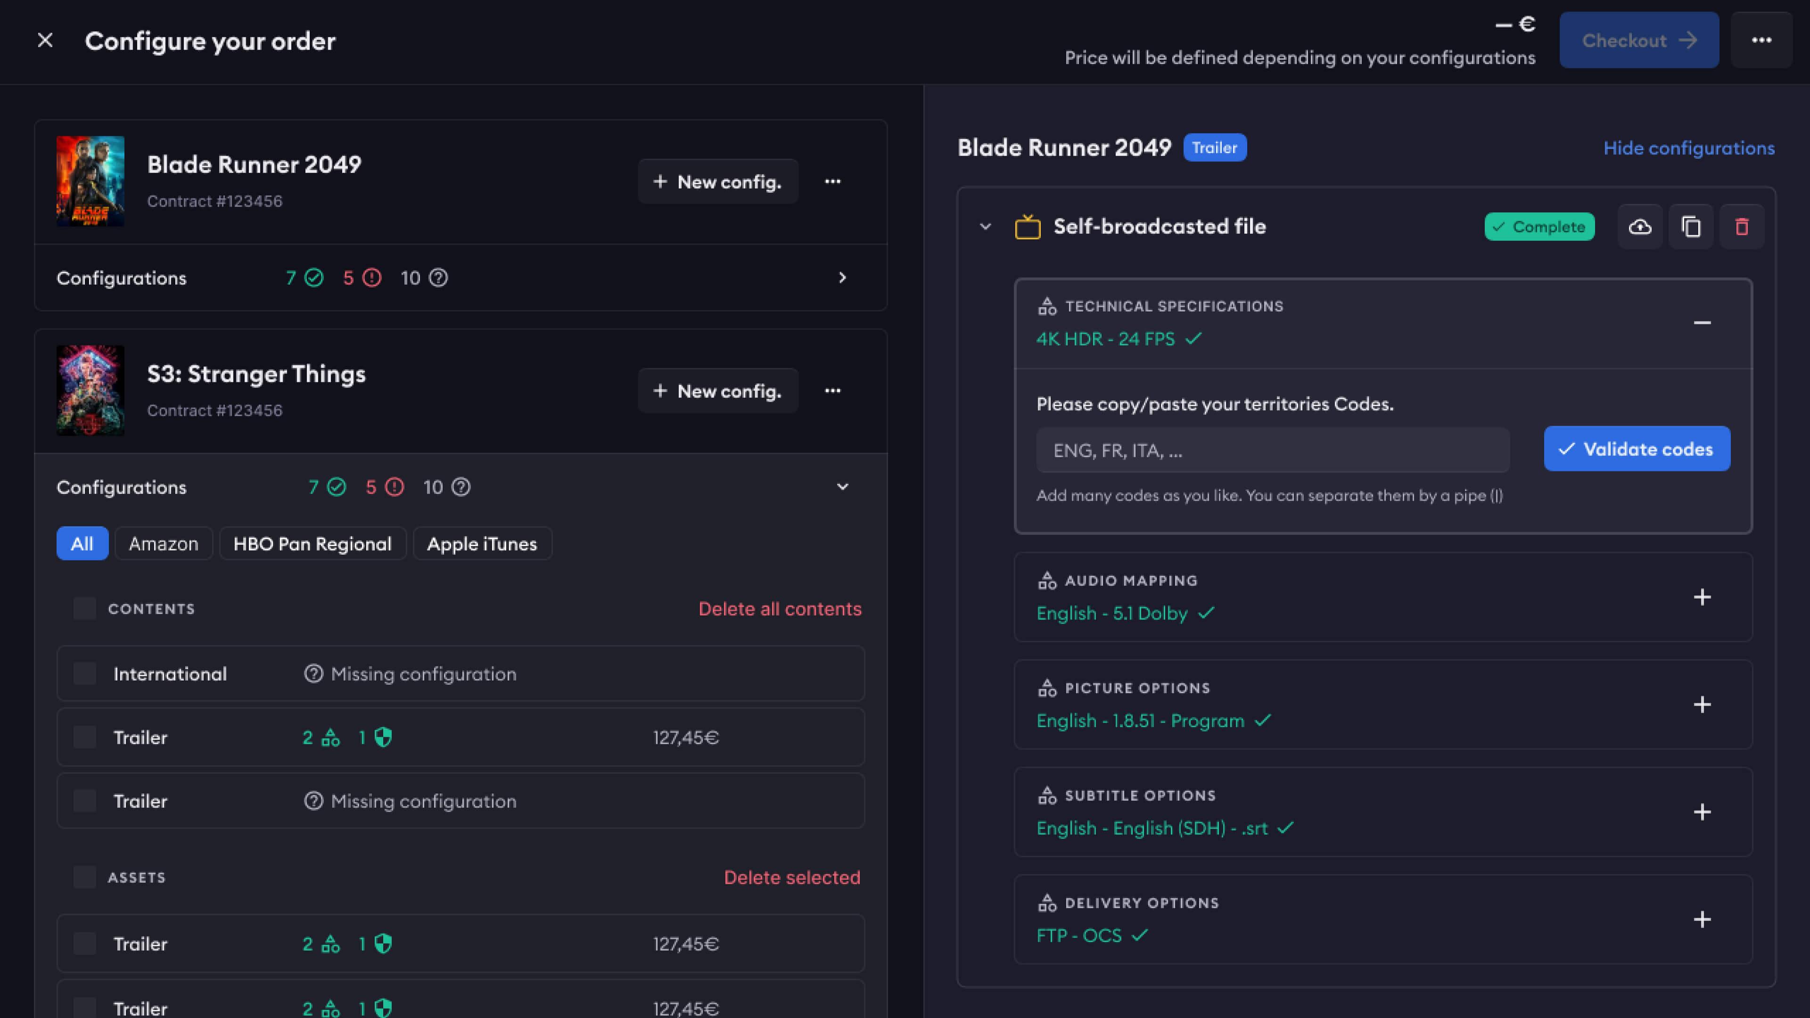Click the TV icon beside Self-broadcasted file

pyautogui.click(x=1027, y=227)
